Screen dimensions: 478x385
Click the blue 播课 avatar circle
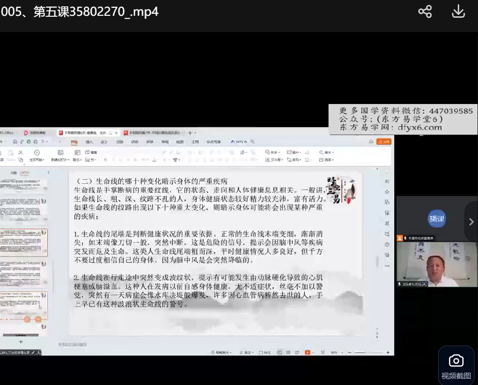point(437,218)
